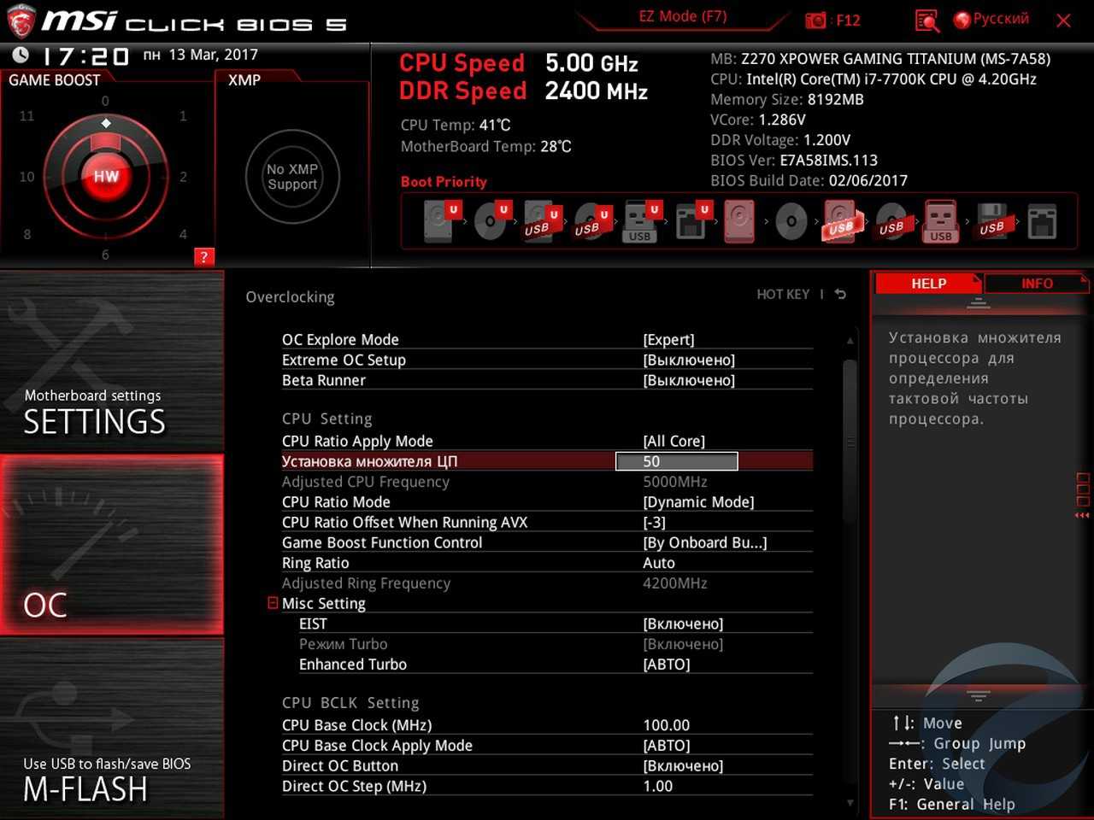Toggle the EIST setting value
1094x820 pixels.
coord(683,624)
